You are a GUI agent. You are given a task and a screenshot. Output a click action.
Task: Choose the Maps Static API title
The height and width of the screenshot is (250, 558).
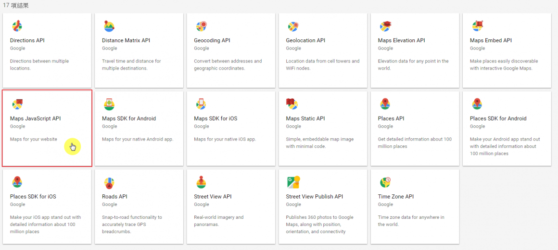pyautogui.click(x=305, y=119)
